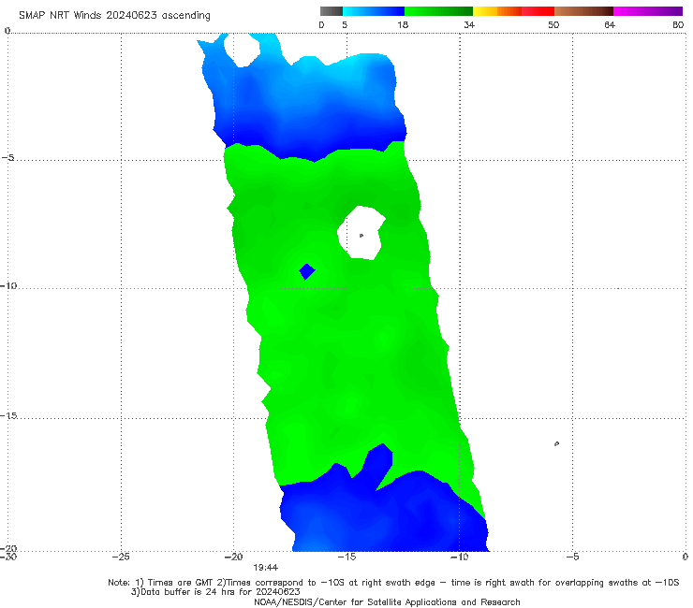The width and height of the screenshot is (693, 608).
Task: Click the gray segment of the color bar
Action: (x=332, y=11)
